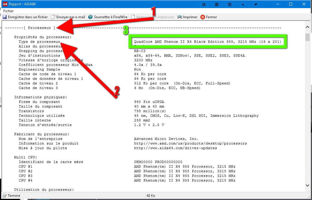Image resolution: width=312 pixels, height=200 pixels.
Task: Click the "Cache de niveau 3" label
Action: pos(38,88)
